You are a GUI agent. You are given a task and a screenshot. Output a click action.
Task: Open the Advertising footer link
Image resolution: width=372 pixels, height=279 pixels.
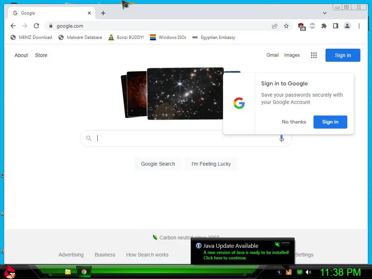71,255
